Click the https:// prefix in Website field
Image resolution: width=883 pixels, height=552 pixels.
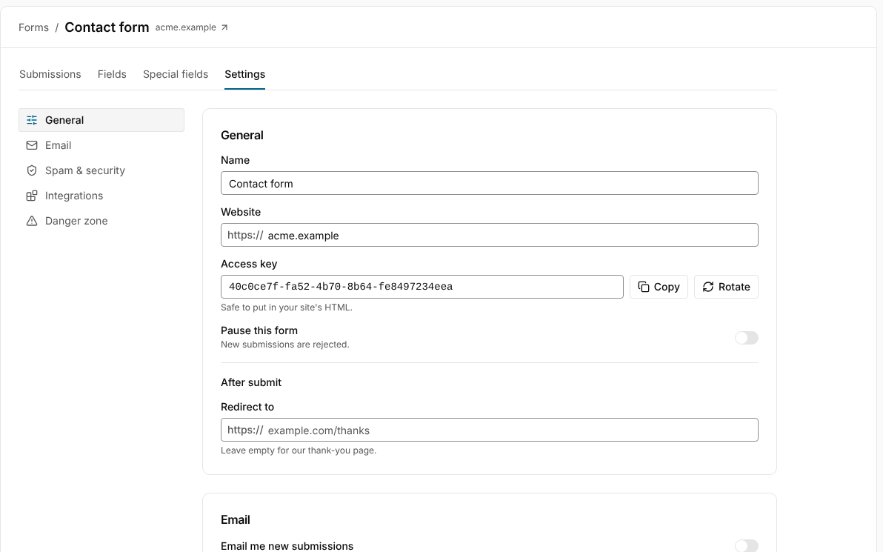coord(245,236)
